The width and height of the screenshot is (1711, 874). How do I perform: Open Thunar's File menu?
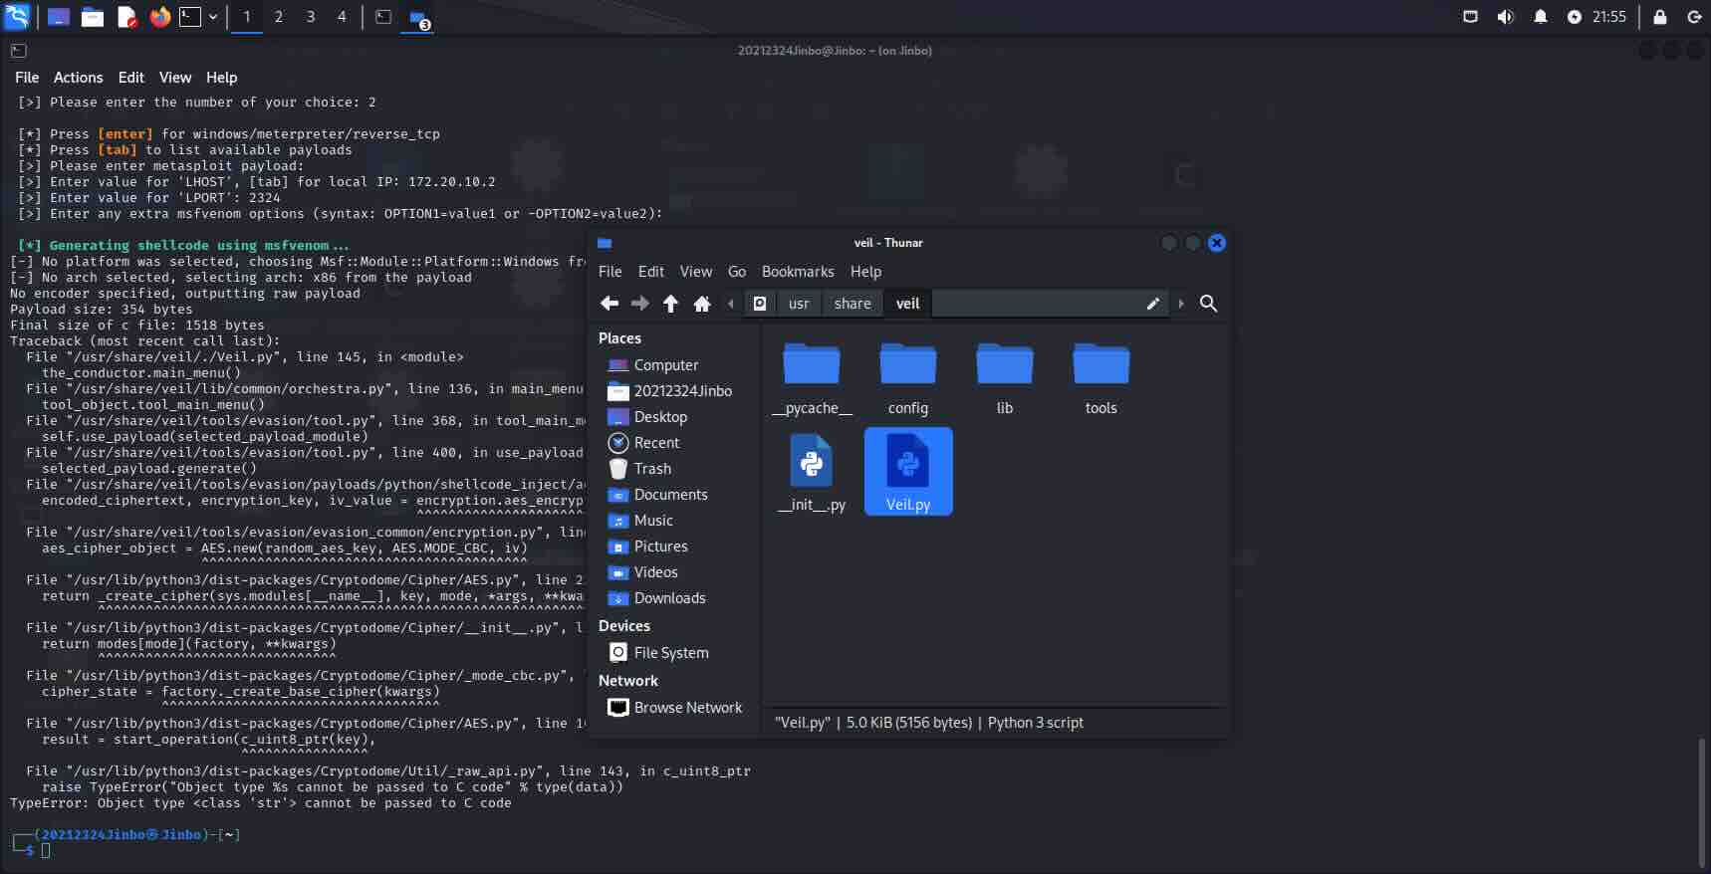(x=611, y=272)
